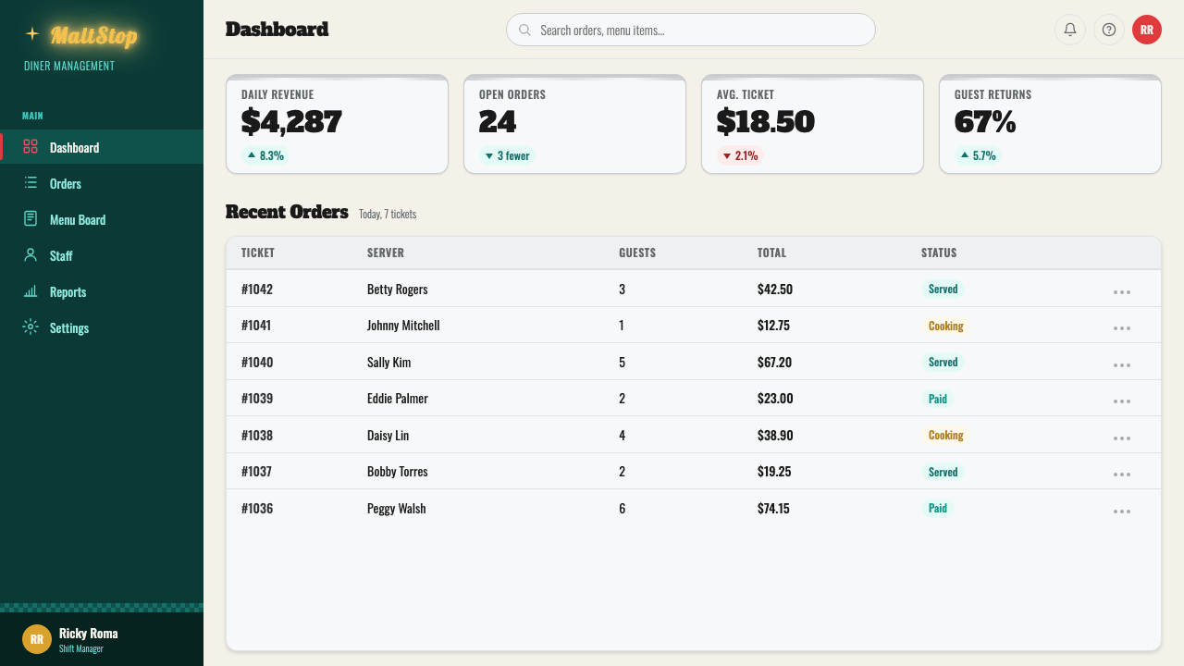Select the Menu Board icon
This screenshot has width=1184, height=666.
pos(31,219)
